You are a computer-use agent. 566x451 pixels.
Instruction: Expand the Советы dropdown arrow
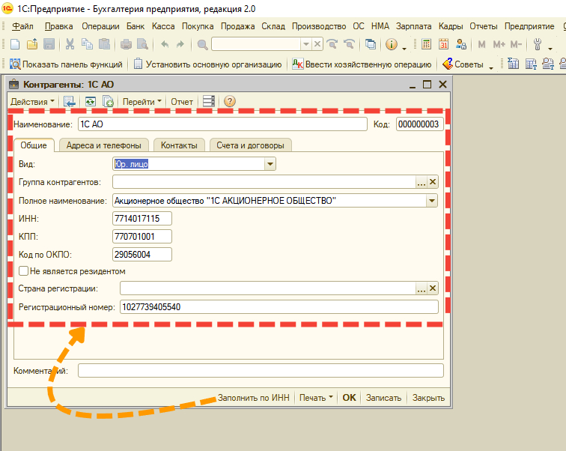pyautogui.click(x=491, y=67)
